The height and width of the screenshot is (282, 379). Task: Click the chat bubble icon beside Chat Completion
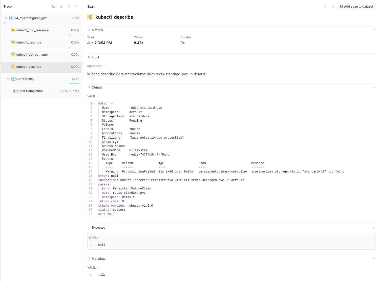coord(15,91)
